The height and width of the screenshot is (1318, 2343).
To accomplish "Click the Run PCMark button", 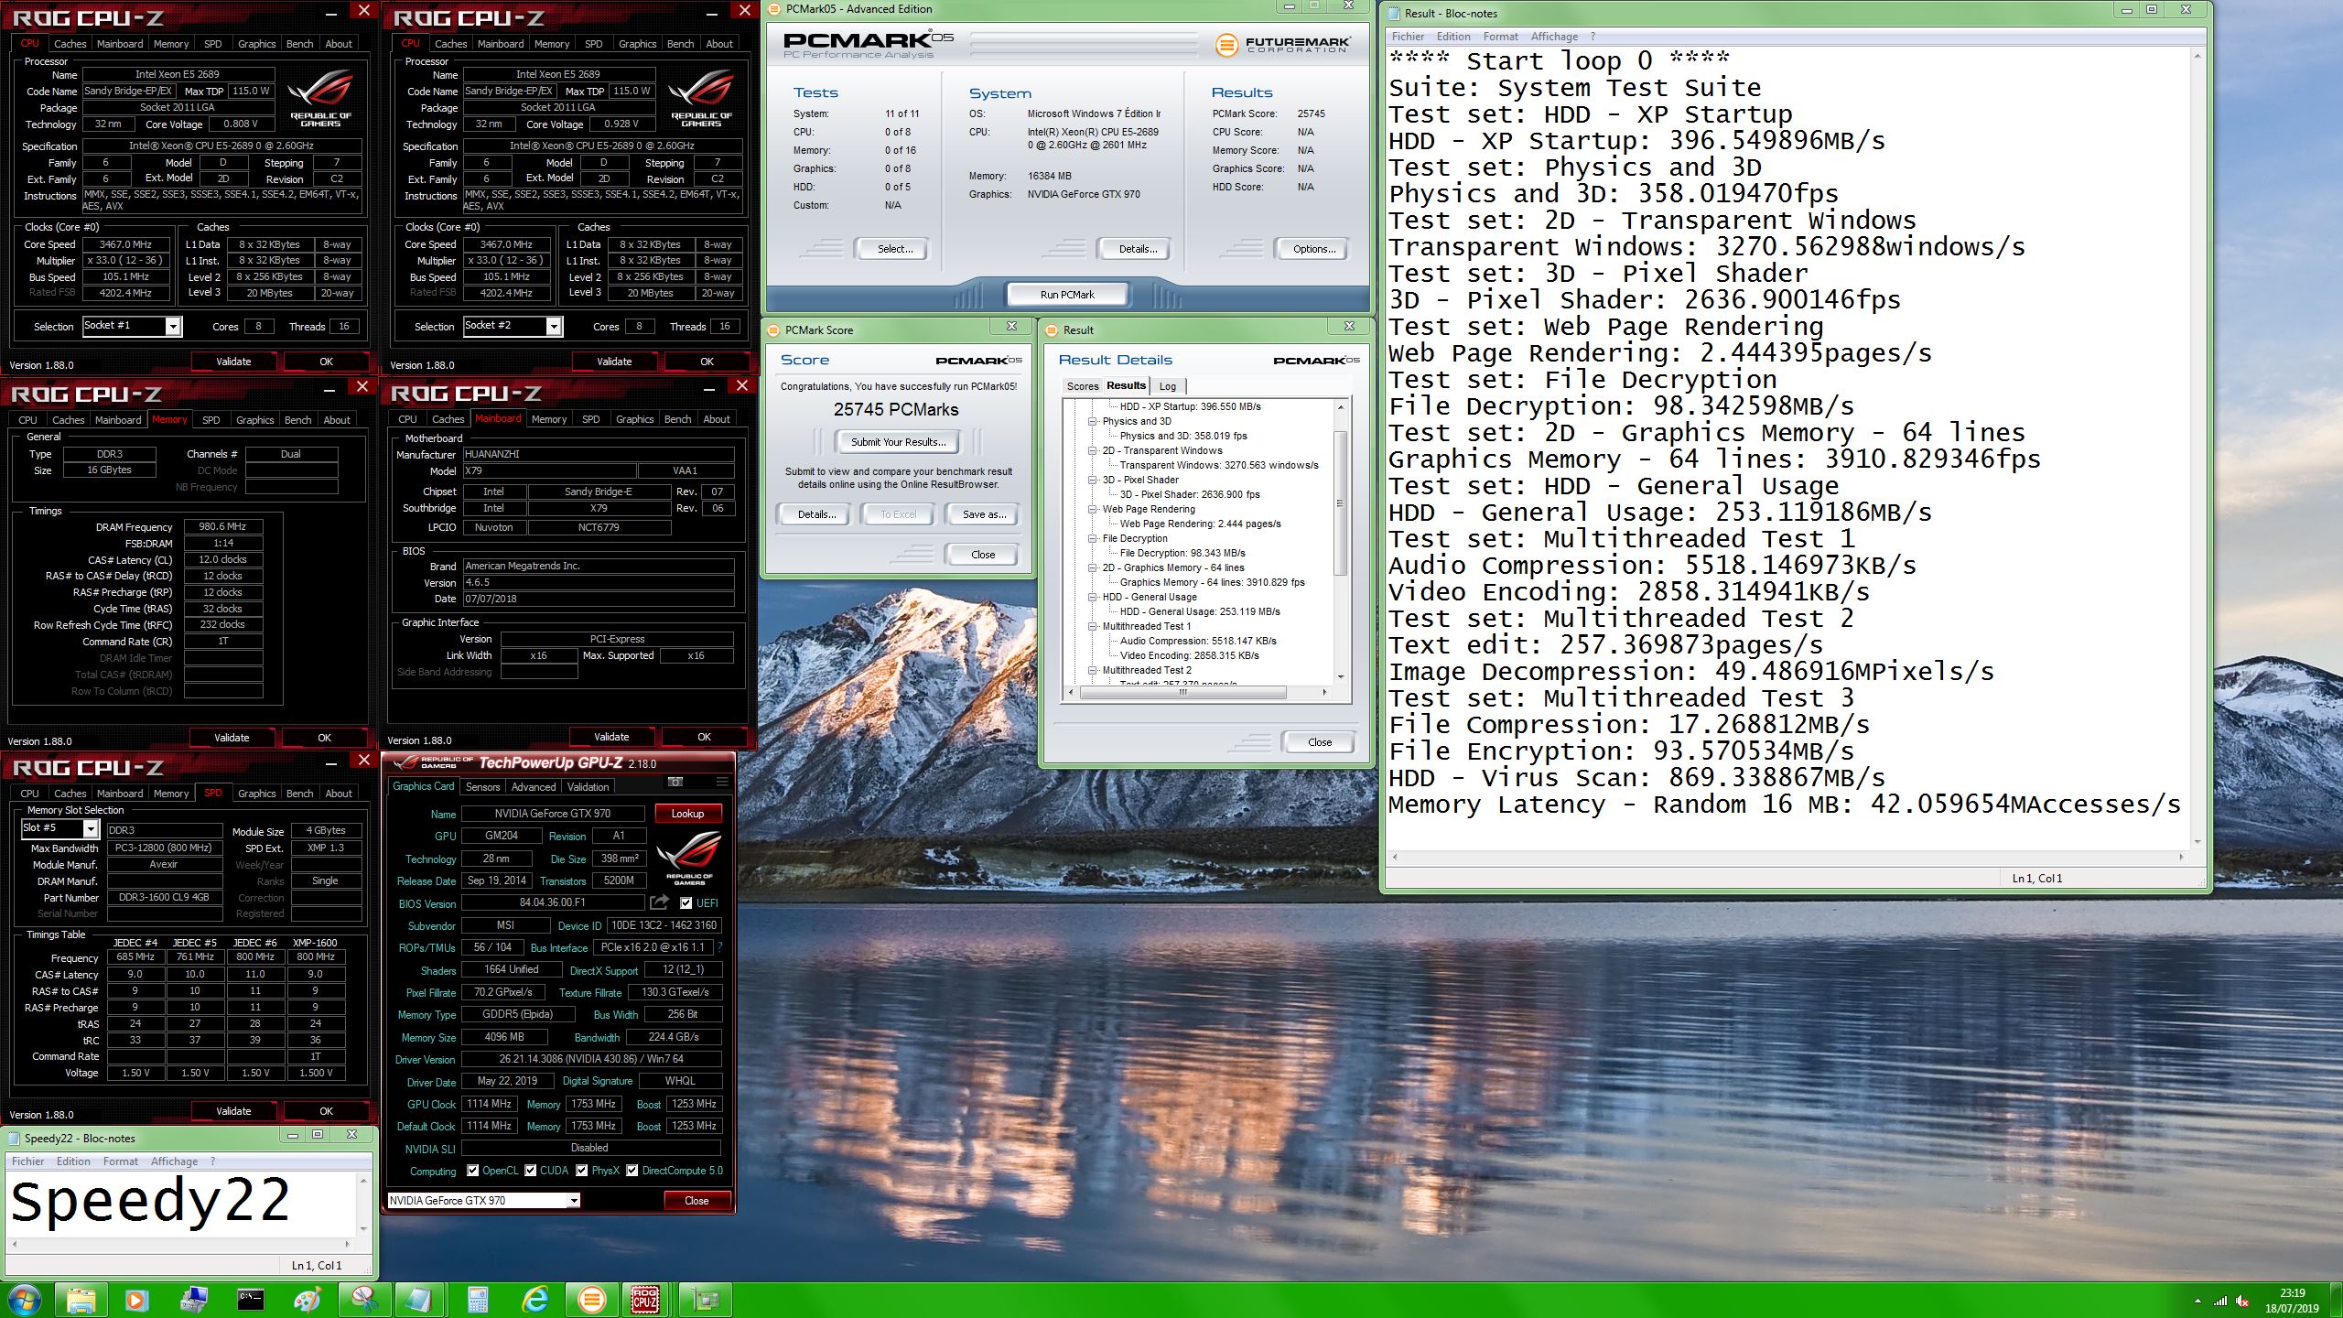I will tap(1067, 295).
